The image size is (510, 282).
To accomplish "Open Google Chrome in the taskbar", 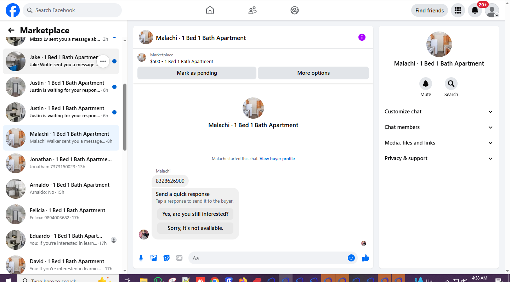I will point(214,280).
